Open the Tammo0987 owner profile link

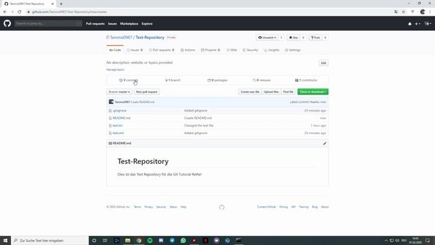(121, 37)
